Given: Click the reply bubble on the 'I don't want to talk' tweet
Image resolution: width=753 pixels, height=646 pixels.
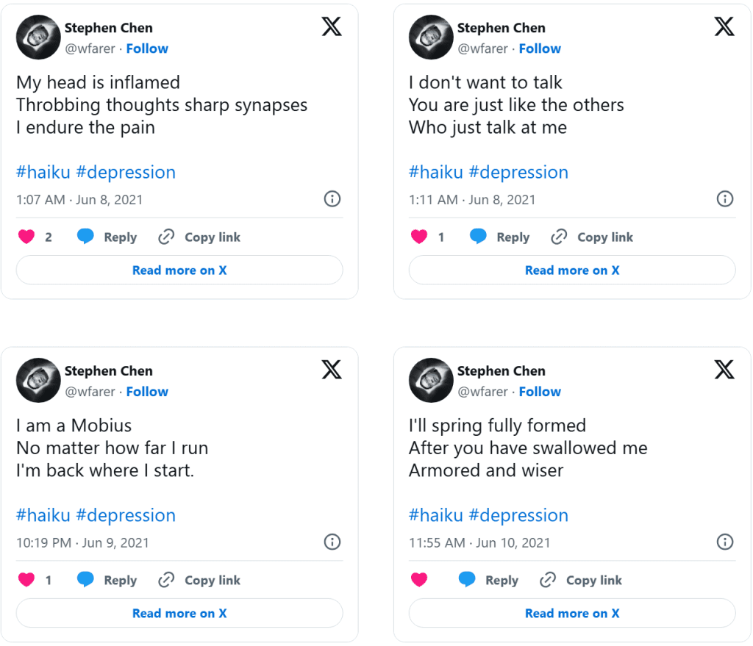Looking at the screenshot, I should (x=479, y=237).
